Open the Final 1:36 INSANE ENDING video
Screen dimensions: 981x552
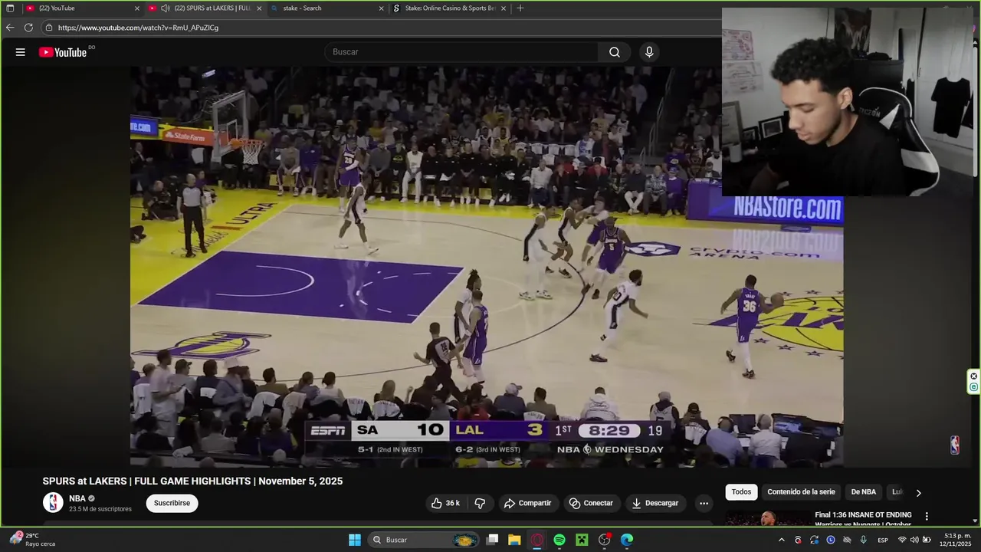click(x=863, y=519)
